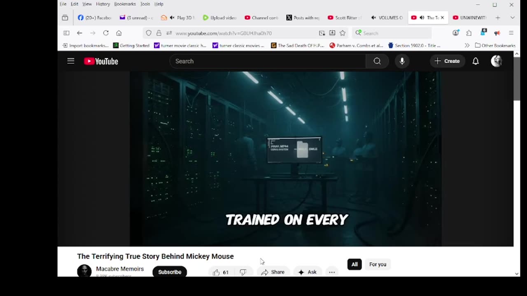527x296 pixels.
Task: Open the Bookmarks menu
Action: (125, 4)
